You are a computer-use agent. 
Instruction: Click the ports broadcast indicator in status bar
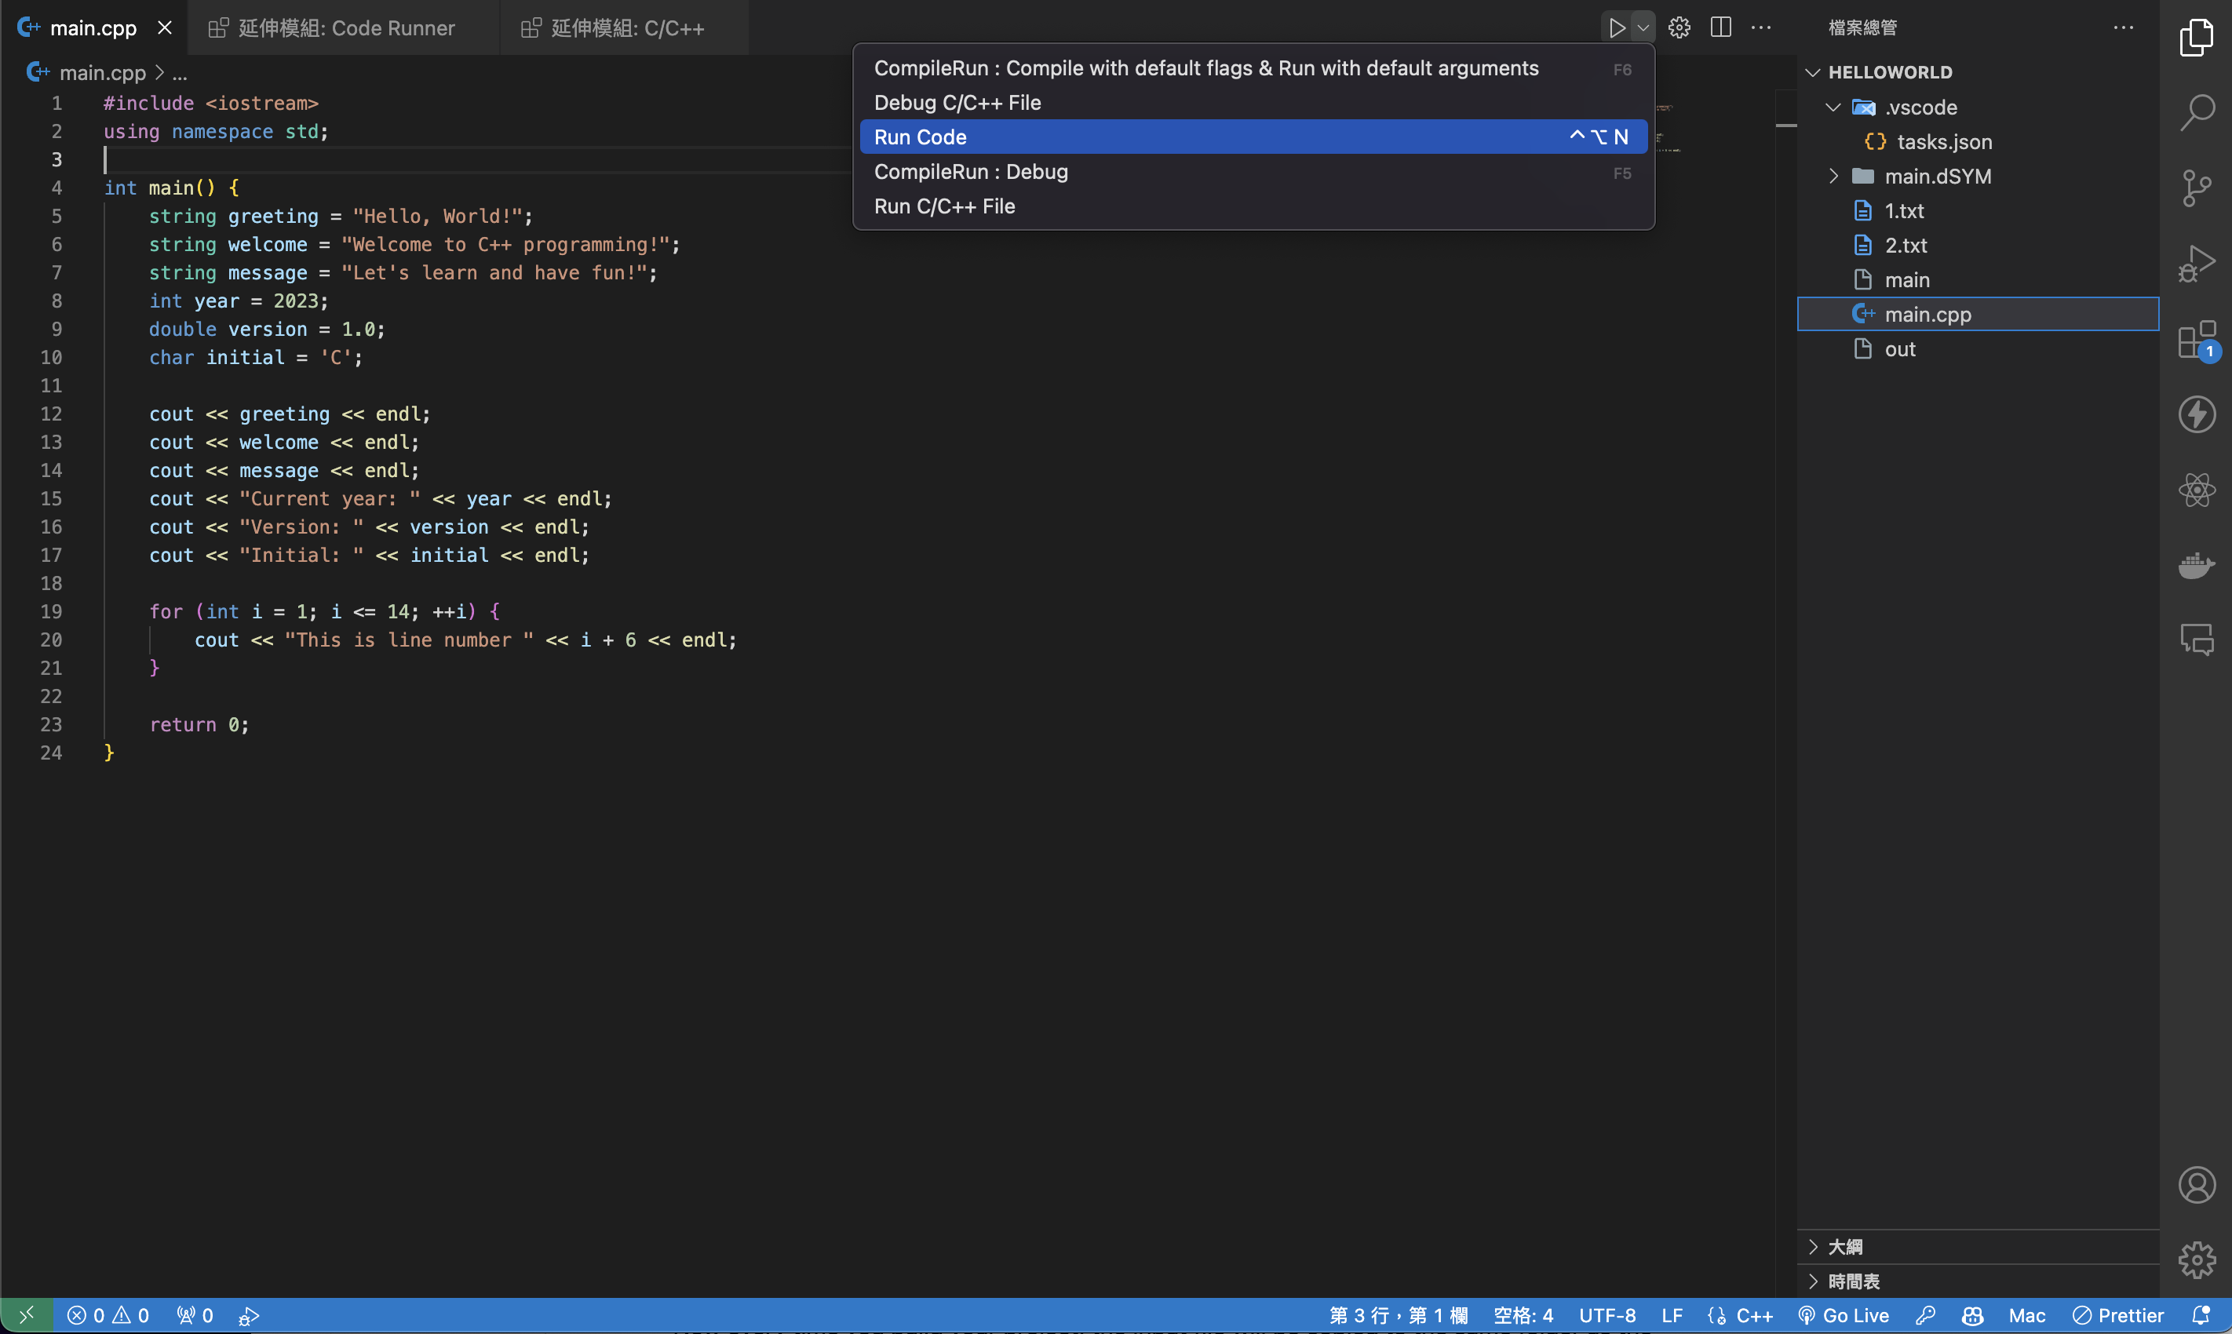click(195, 1315)
